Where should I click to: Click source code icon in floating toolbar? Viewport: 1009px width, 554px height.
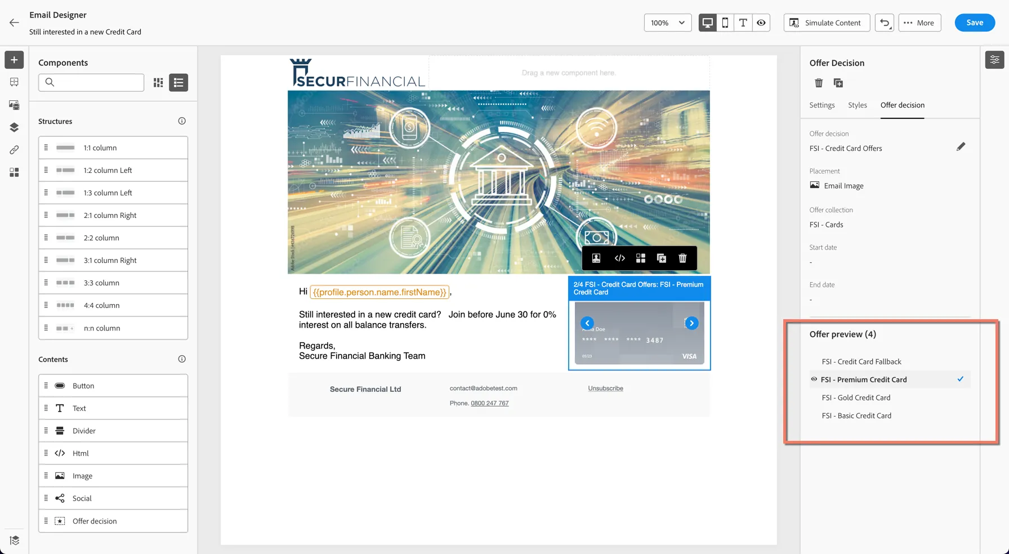click(619, 258)
